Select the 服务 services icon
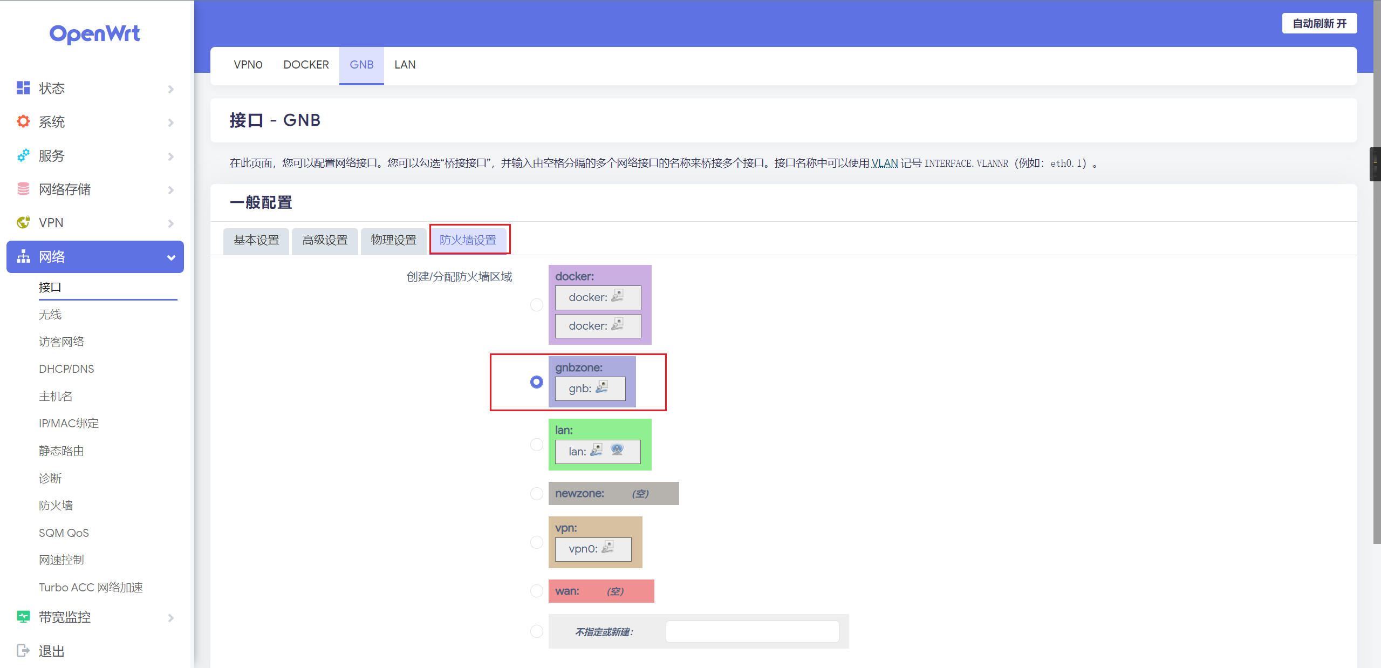Image resolution: width=1381 pixels, height=668 pixels. pyautogui.click(x=23, y=155)
